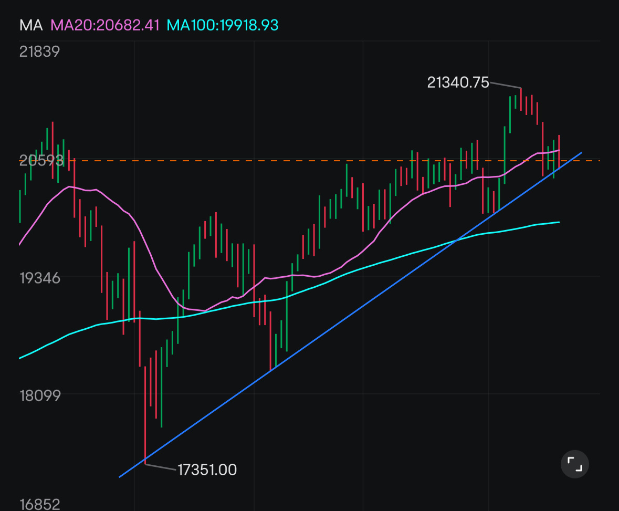The image size is (619, 511).
Task: Open the MA indicator label
Action: (31, 25)
